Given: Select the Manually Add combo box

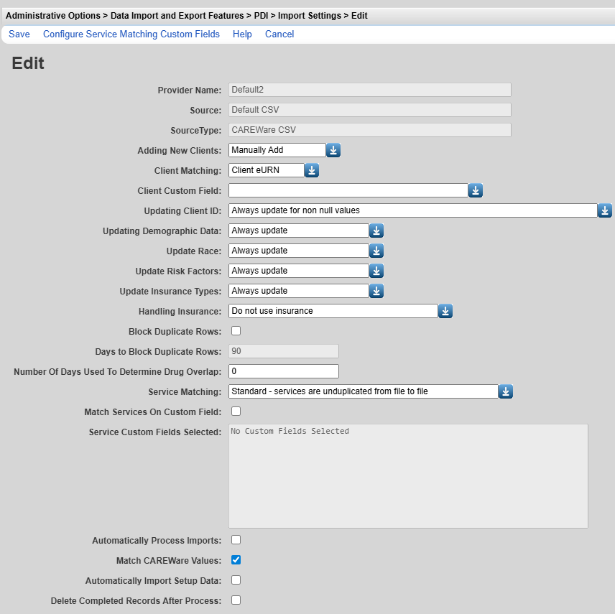Looking at the screenshot, I should [277, 150].
